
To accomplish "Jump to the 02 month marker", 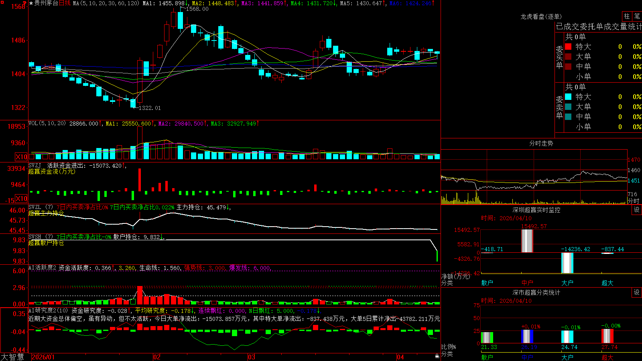I will tap(157, 357).
